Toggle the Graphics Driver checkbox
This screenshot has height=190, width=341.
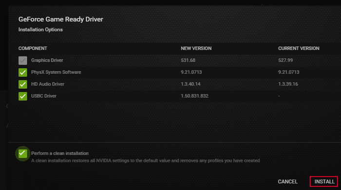coord(23,61)
